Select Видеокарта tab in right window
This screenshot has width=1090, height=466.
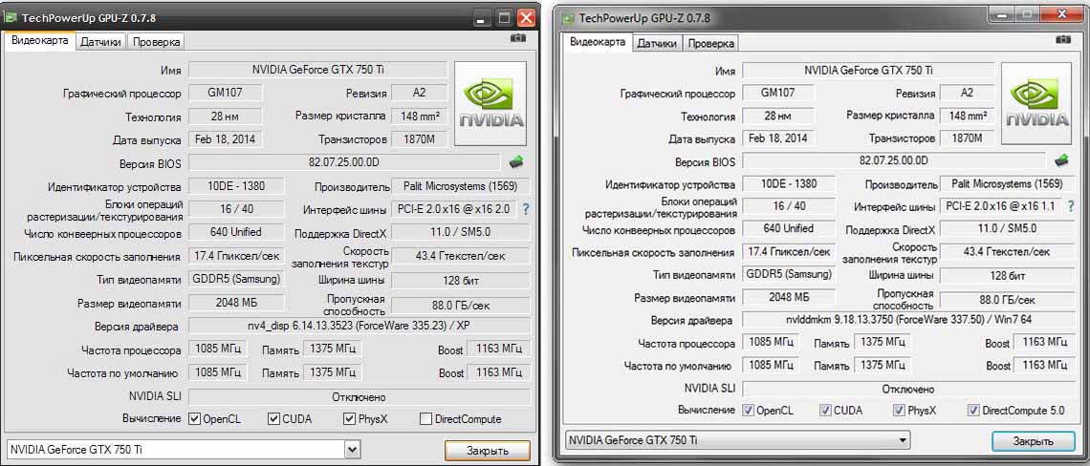(x=598, y=42)
